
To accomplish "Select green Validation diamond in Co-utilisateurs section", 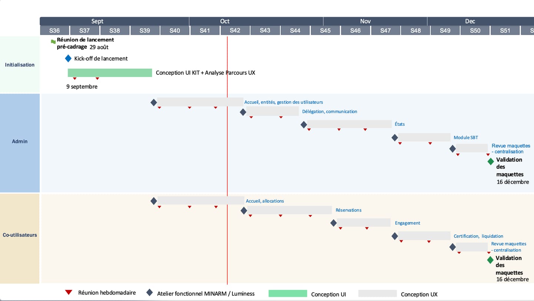I will pos(490,260).
